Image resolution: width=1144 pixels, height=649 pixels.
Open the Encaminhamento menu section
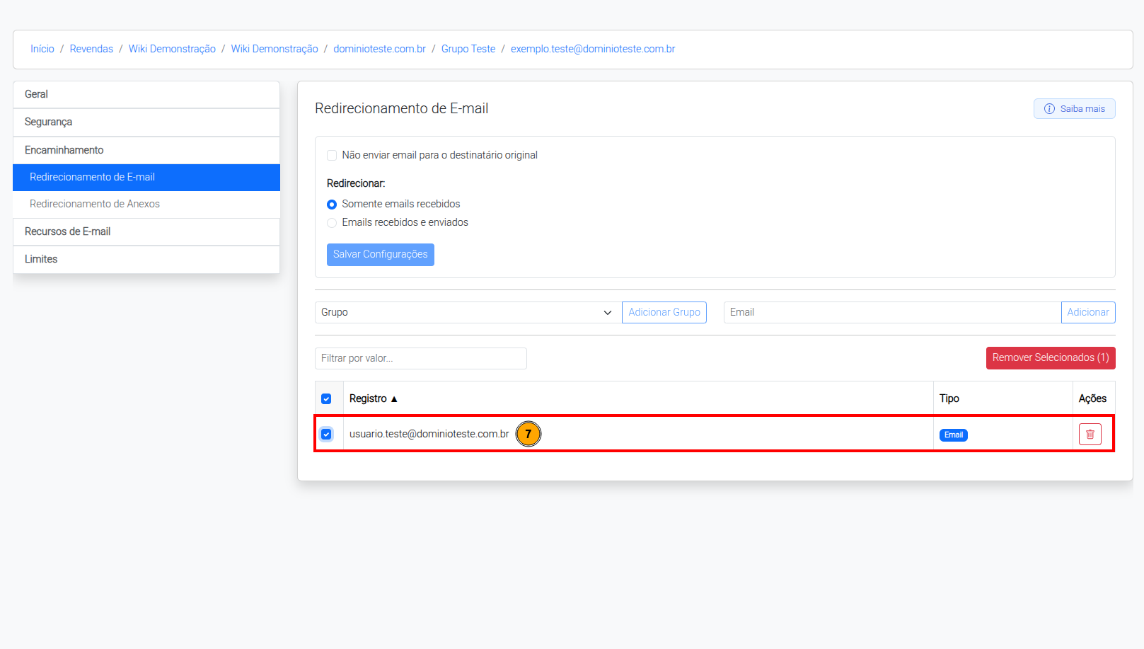[x=146, y=150]
